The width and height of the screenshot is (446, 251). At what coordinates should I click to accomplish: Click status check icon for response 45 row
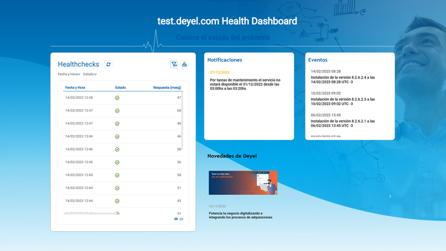point(117,201)
